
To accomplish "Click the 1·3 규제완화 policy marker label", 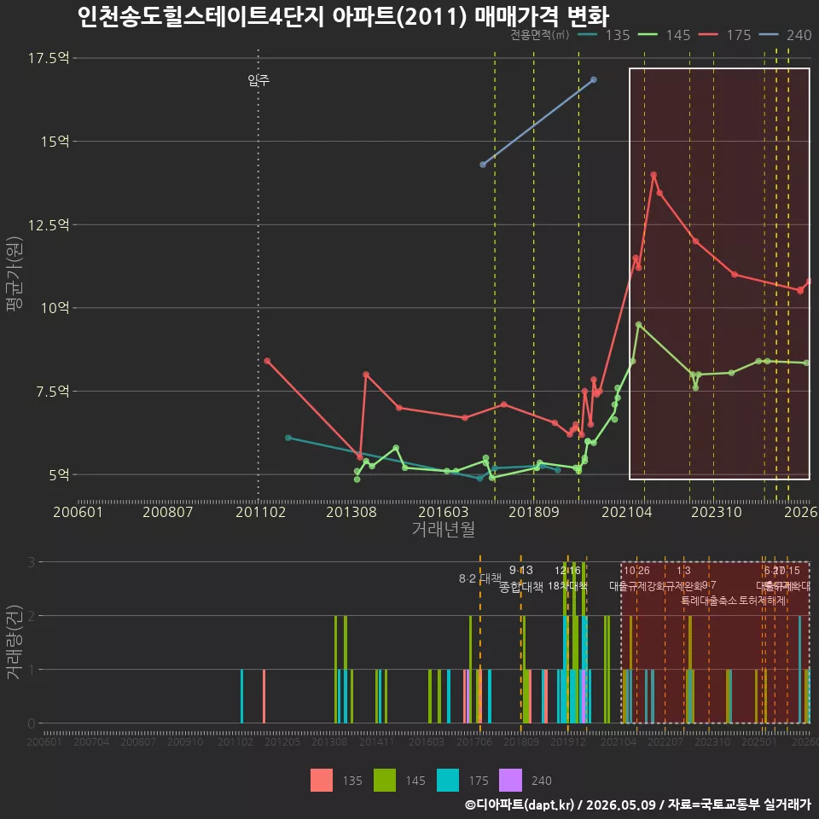I will click(x=684, y=578).
